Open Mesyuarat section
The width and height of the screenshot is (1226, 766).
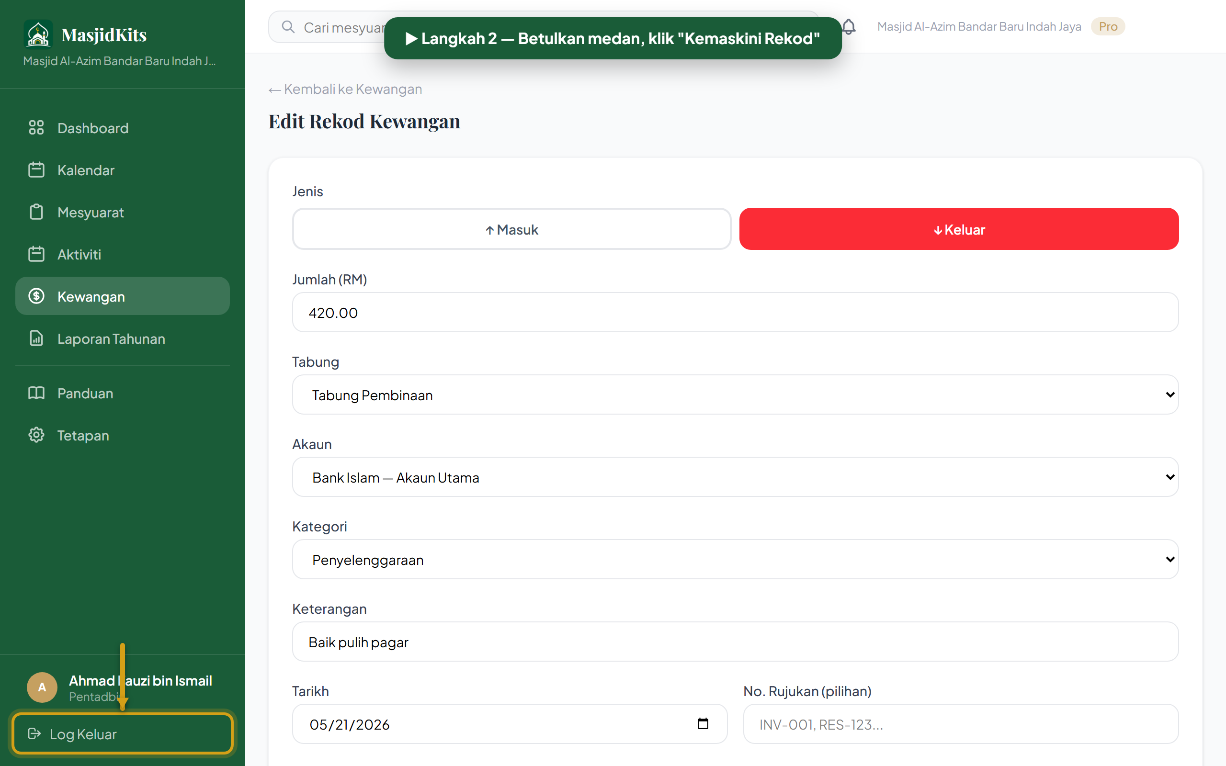(x=123, y=212)
